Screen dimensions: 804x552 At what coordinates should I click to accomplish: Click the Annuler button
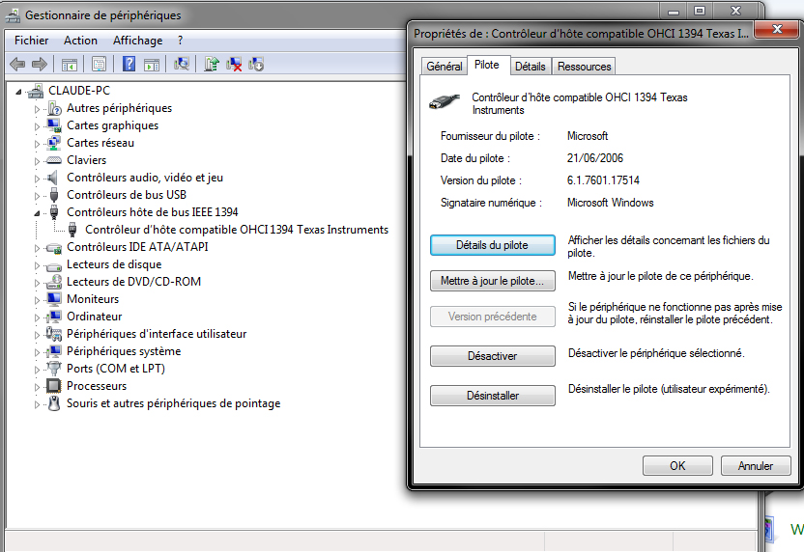click(756, 465)
